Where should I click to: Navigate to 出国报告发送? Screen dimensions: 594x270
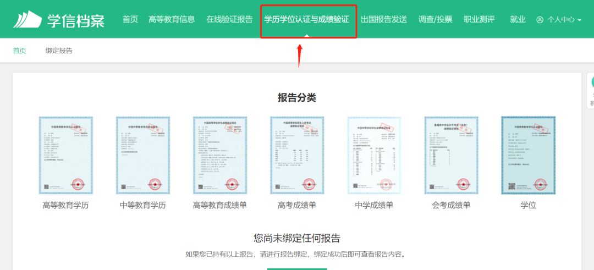point(384,19)
